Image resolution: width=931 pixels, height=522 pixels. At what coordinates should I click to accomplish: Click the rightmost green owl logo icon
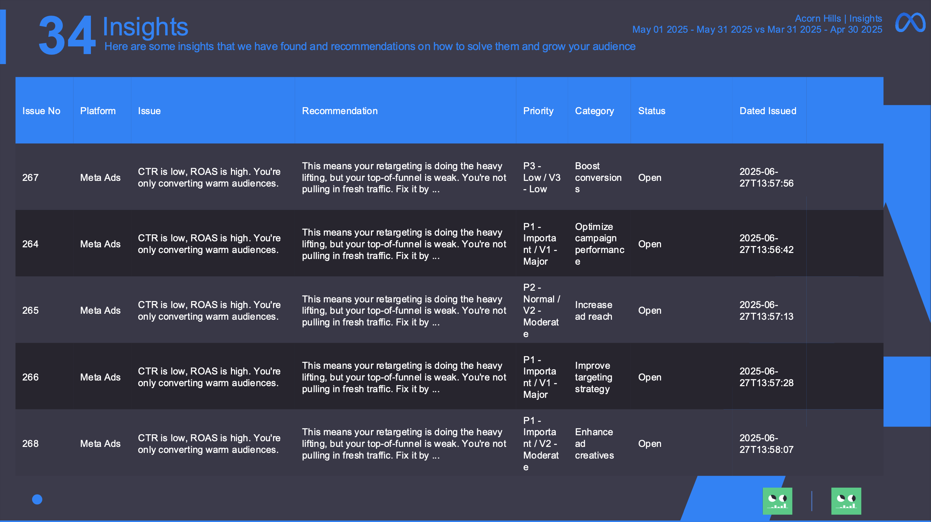pyautogui.click(x=846, y=501)
